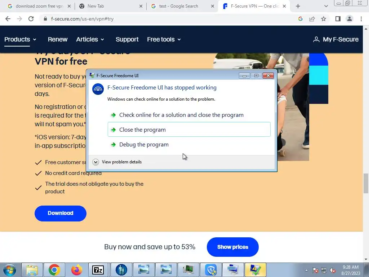Screen dimensions: 369x277
Task: Close the 'test - Google Search' tab
Action: pyautogui.click(x=213, y=6)
